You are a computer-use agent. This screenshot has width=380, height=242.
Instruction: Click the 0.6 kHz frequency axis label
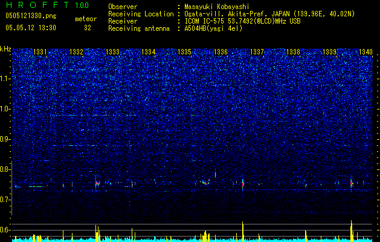(x=5, y=230)
